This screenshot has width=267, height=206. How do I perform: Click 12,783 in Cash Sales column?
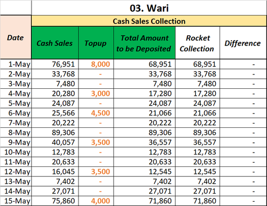pyautogui.click(x=55, y=152)
